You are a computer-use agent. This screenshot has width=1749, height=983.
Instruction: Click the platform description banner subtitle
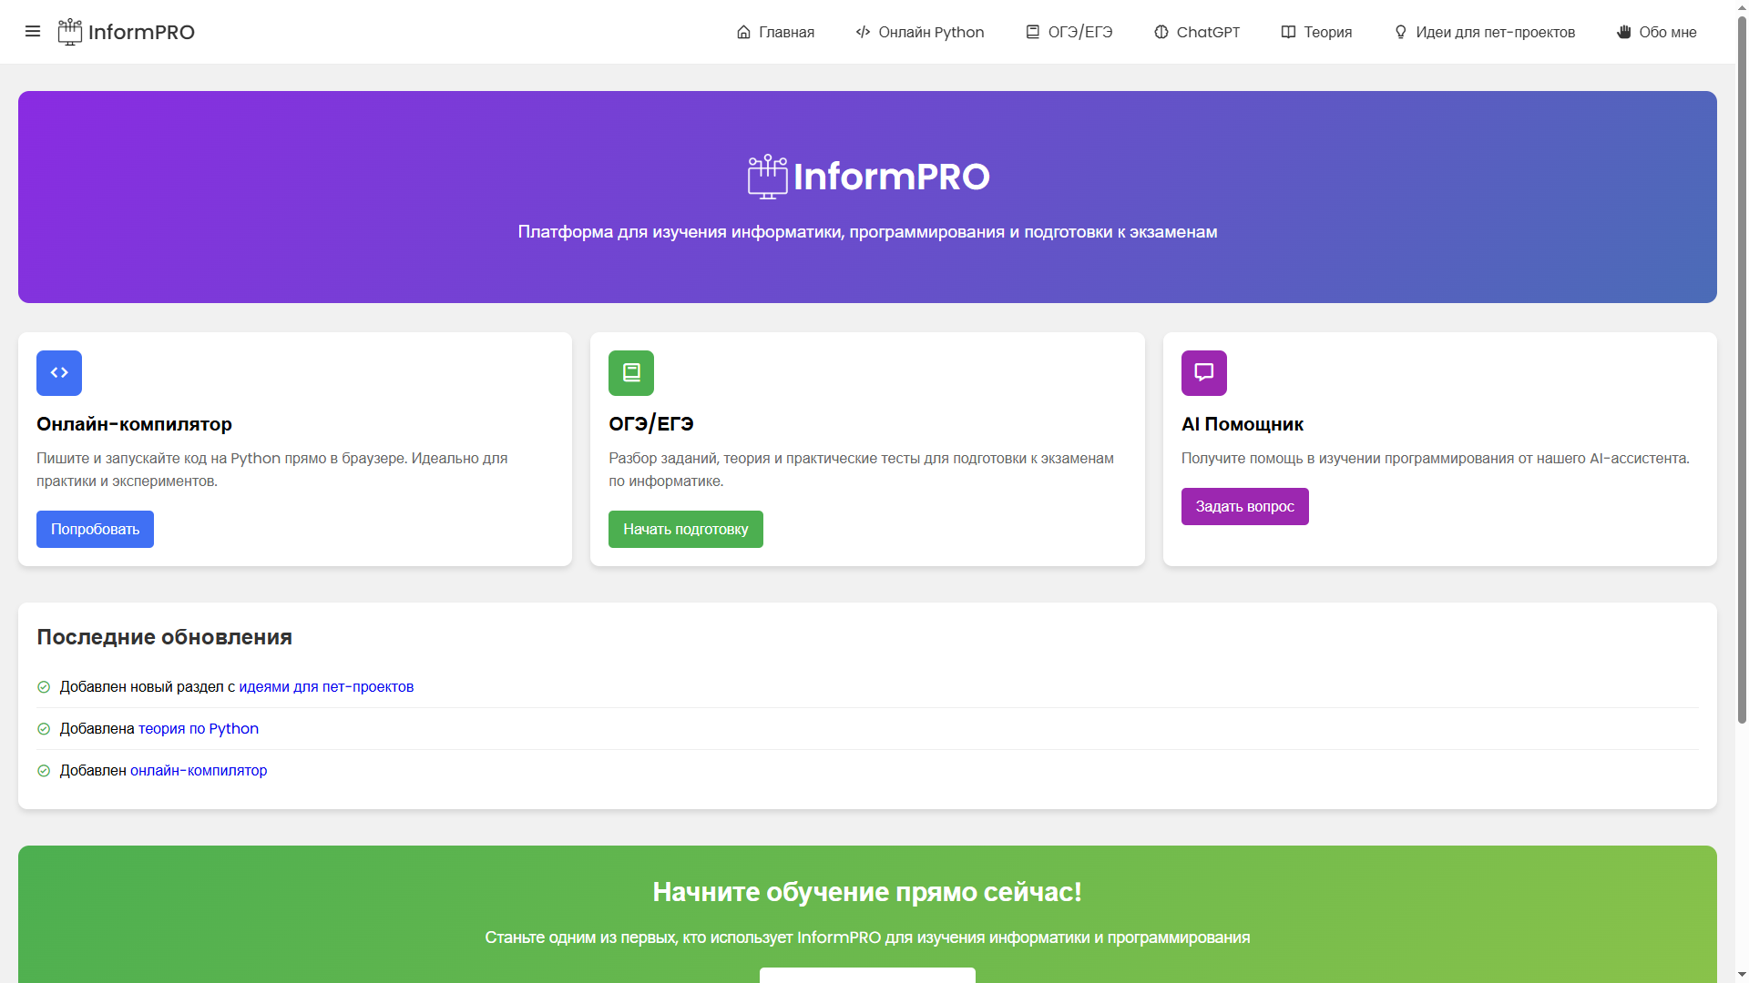867,232
